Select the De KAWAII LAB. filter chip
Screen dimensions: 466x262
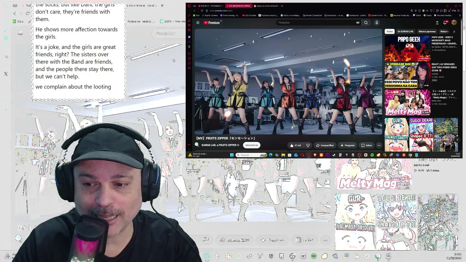tap(405, 32)
